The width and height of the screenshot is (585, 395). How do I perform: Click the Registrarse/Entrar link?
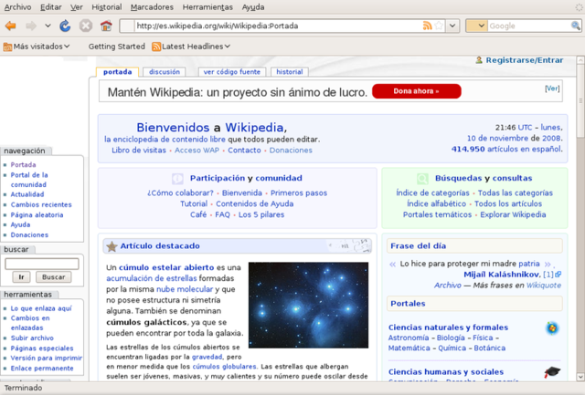click(x=524, y=60)
